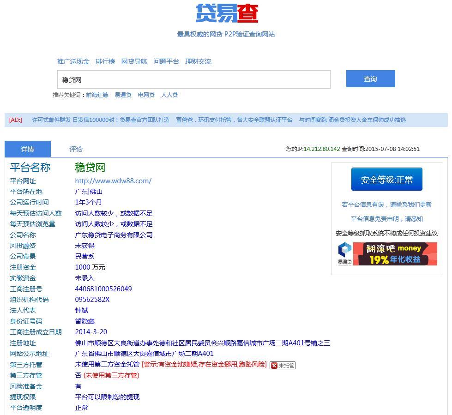Click the 查询 search button
The width and height of the screenshot is (452, 415).
coord(370,79)
